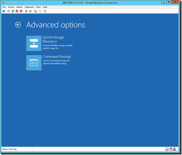Open the Action menu
The image size is (182, 155).
11,7
